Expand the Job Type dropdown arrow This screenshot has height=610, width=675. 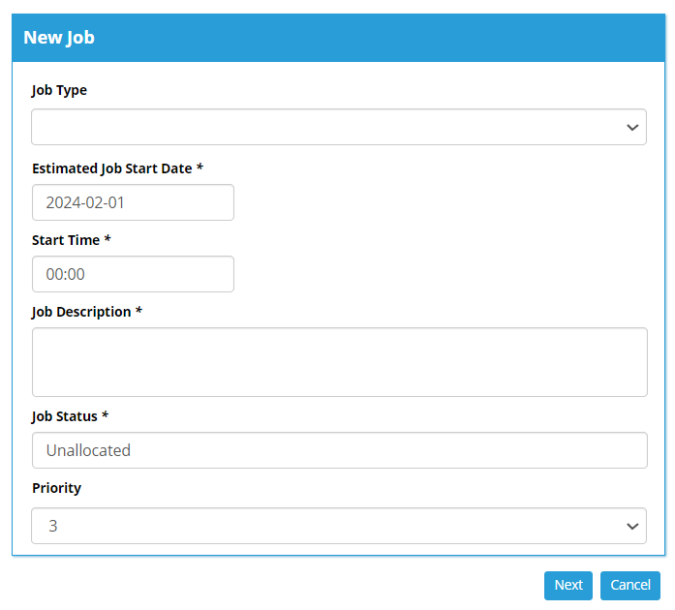point(632,127)
